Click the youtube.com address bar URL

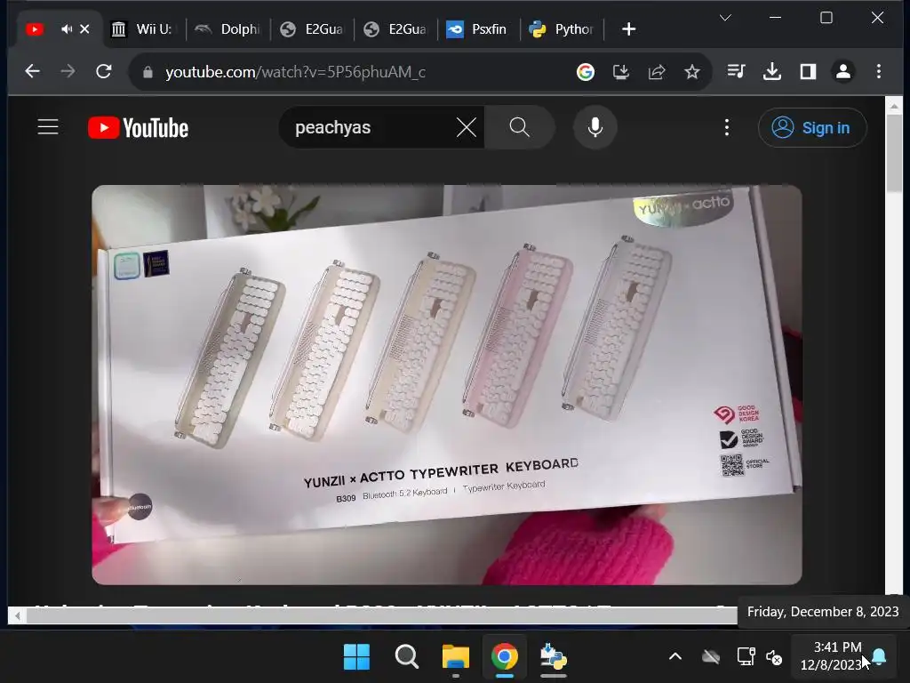(295, 72)
